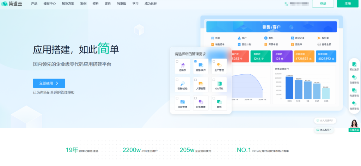The height and width of the screenshot is (166, 361).
Task: Check the 进销存 checkbox
Action: (x=177, y=61)
